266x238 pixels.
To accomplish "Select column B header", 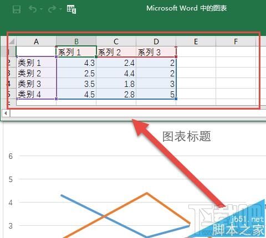I will point(76,42).
